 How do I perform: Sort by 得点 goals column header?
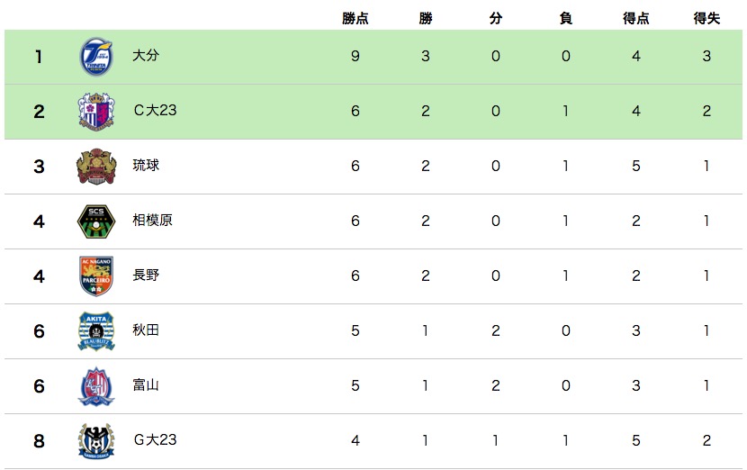(636, 18)
